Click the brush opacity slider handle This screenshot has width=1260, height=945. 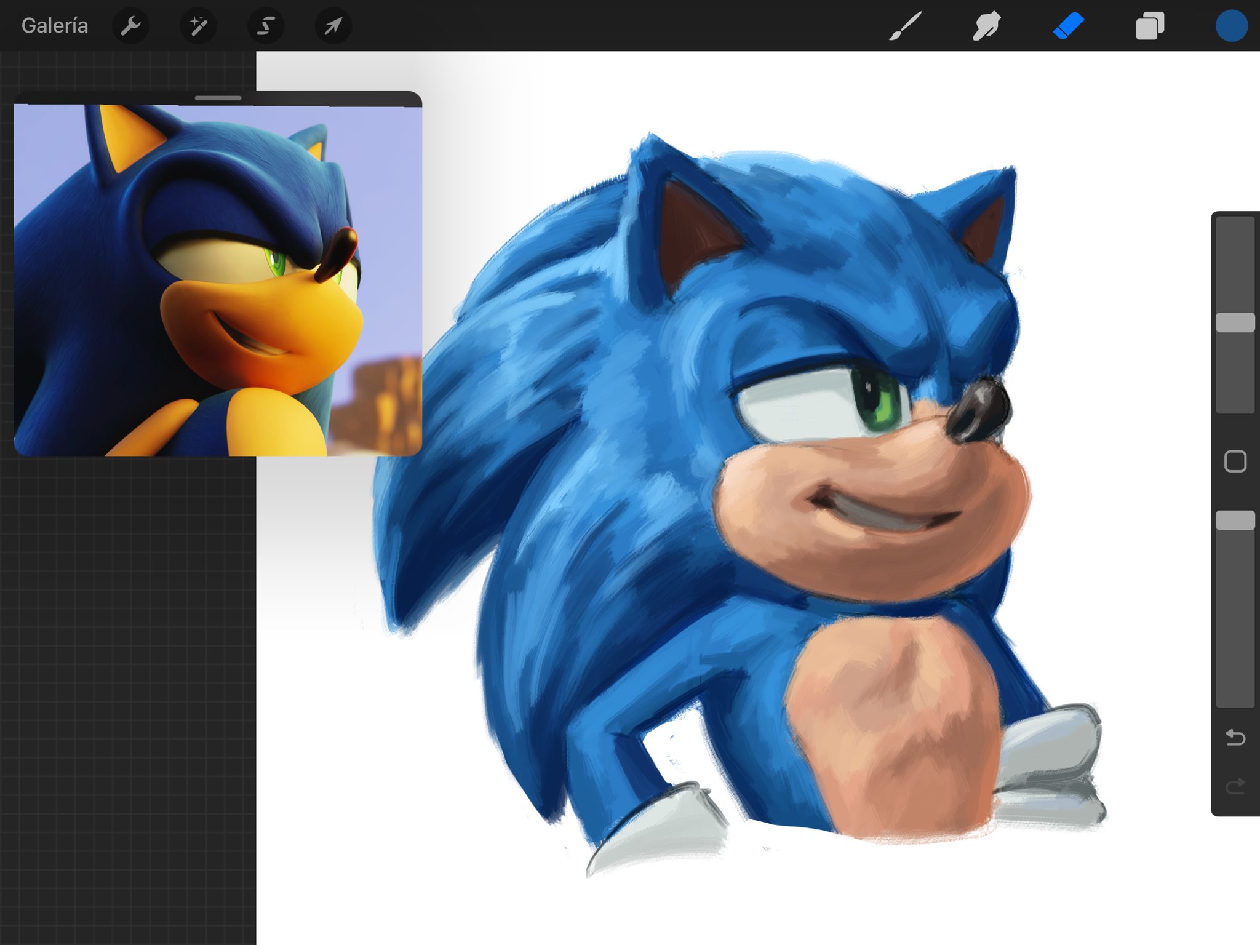(x=1235, y=520)
